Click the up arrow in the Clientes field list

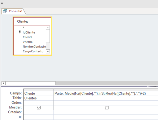(48, 28)
